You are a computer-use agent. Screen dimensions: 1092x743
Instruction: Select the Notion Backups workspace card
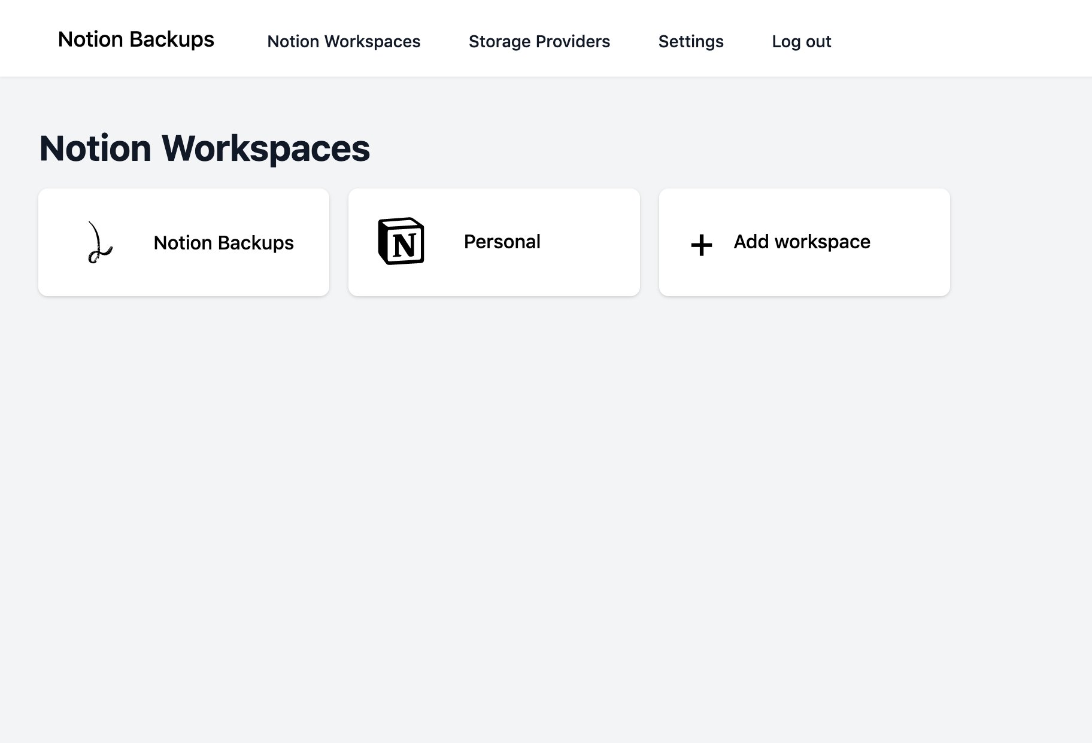point(183,242)
